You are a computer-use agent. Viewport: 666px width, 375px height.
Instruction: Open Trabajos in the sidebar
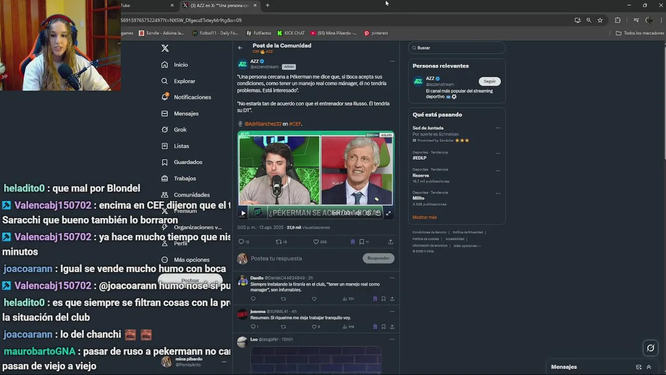click(179, 178)
